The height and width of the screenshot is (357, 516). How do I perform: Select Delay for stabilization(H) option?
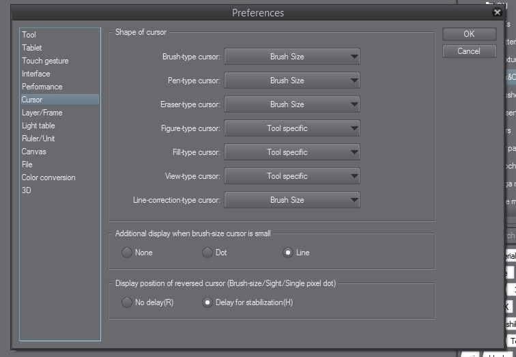(x=207, y=302)
